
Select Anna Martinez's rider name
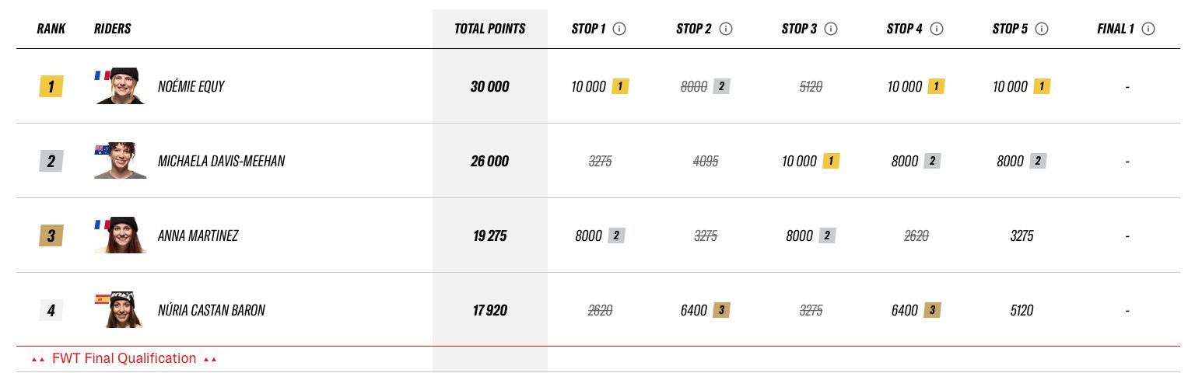[198, 235]
